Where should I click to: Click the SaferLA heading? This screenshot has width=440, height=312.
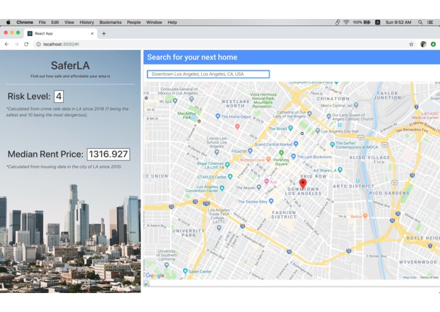pos(70,66)
